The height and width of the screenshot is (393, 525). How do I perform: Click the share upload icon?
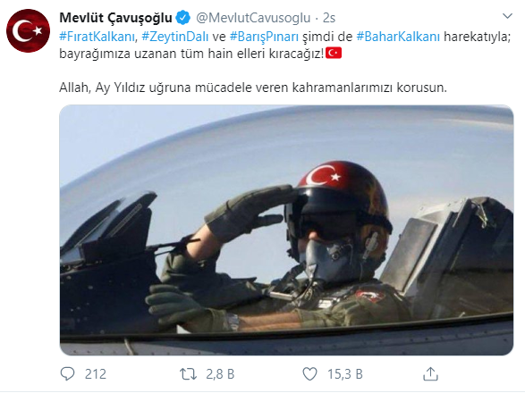pyautogui.click(x=430, y=373)
